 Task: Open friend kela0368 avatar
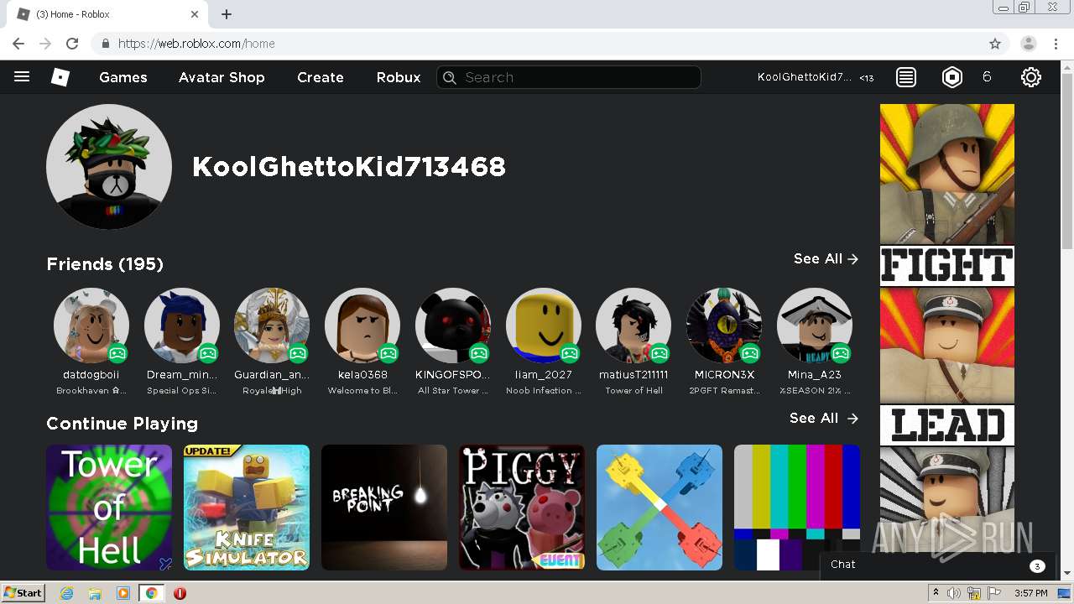pyautogui.click(x=362, y=325)
